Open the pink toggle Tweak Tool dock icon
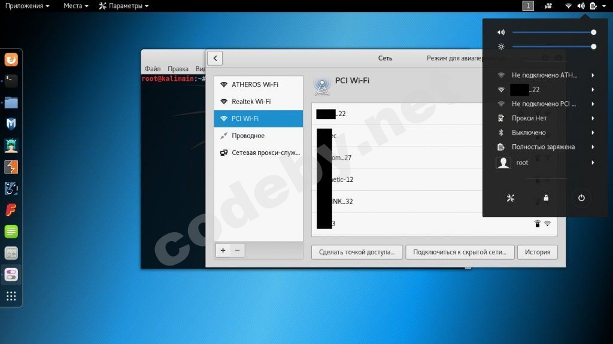This screenshot has height=344, width=613. click(x=11, y=275)
